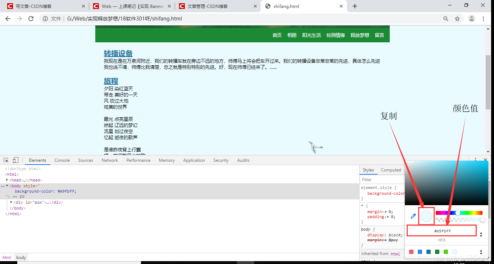
Task: Expand the div id="box" node
Action: 12,202
